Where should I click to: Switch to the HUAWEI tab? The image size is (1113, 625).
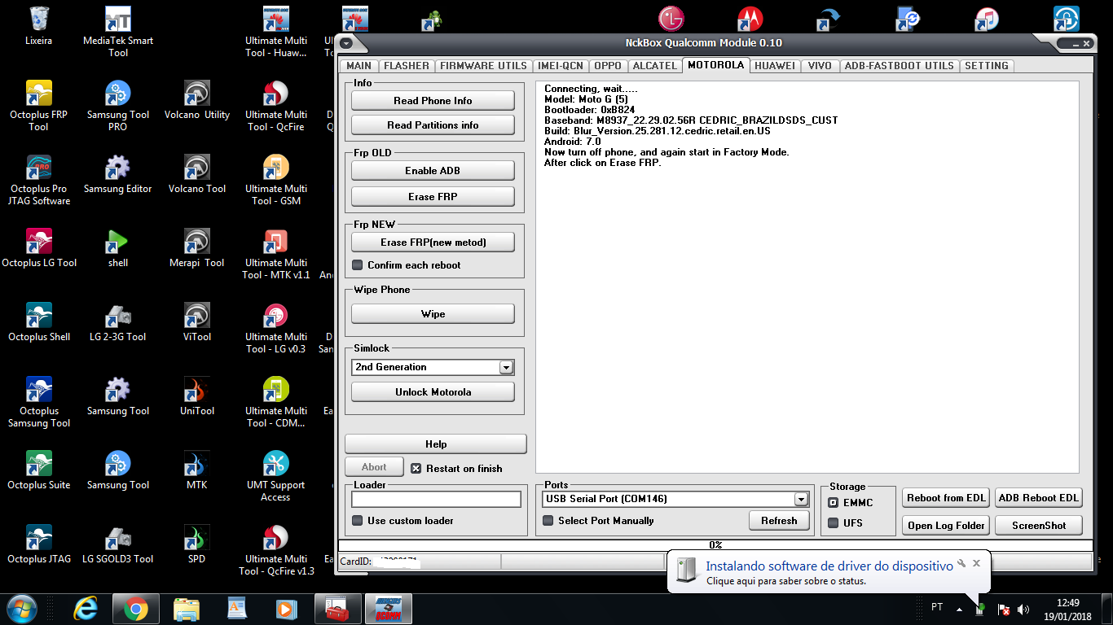click(x=775, y=66)
